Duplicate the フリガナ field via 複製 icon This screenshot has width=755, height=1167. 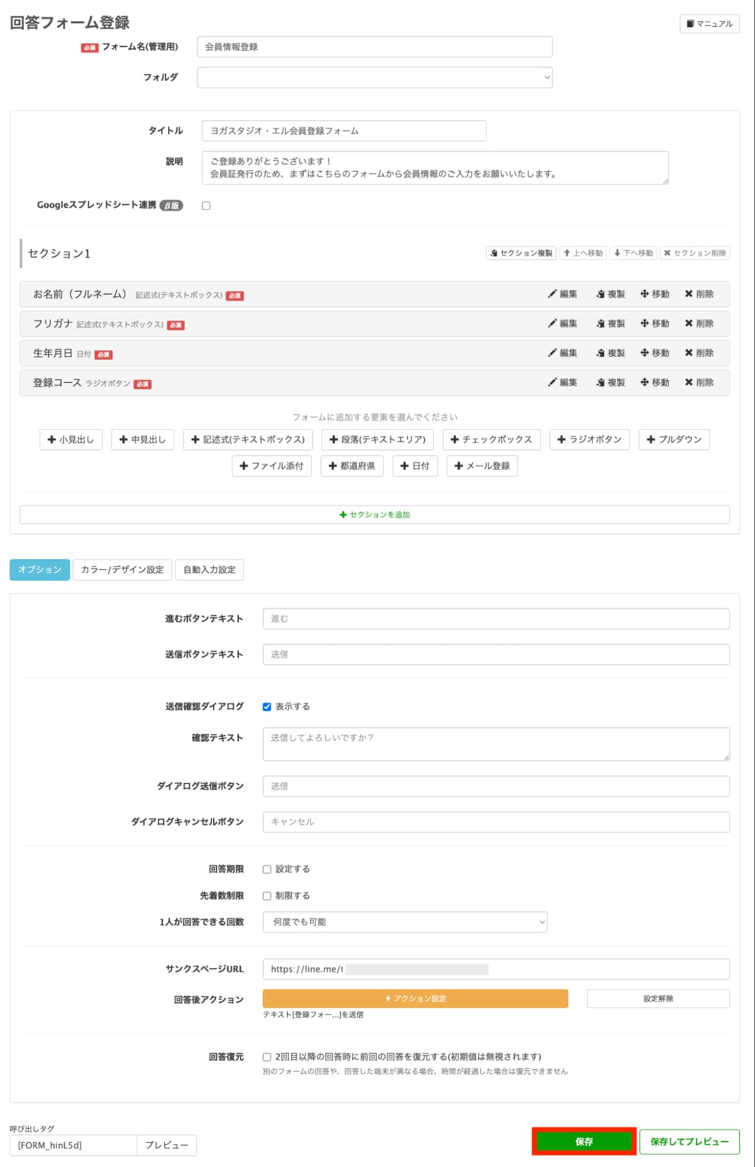(x=600, y=323)
